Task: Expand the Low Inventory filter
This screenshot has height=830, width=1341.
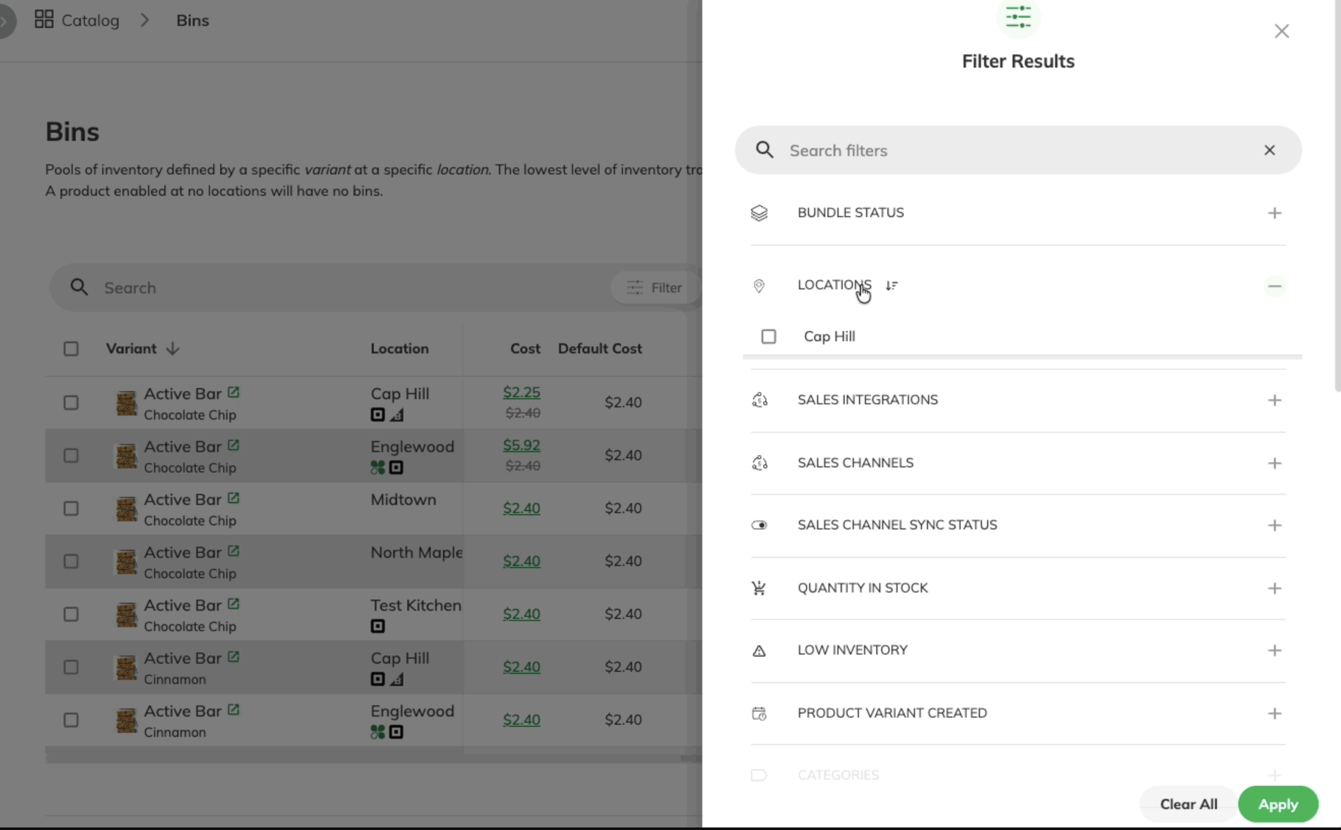Action: pyautogui.click(x=1274, y=651)
